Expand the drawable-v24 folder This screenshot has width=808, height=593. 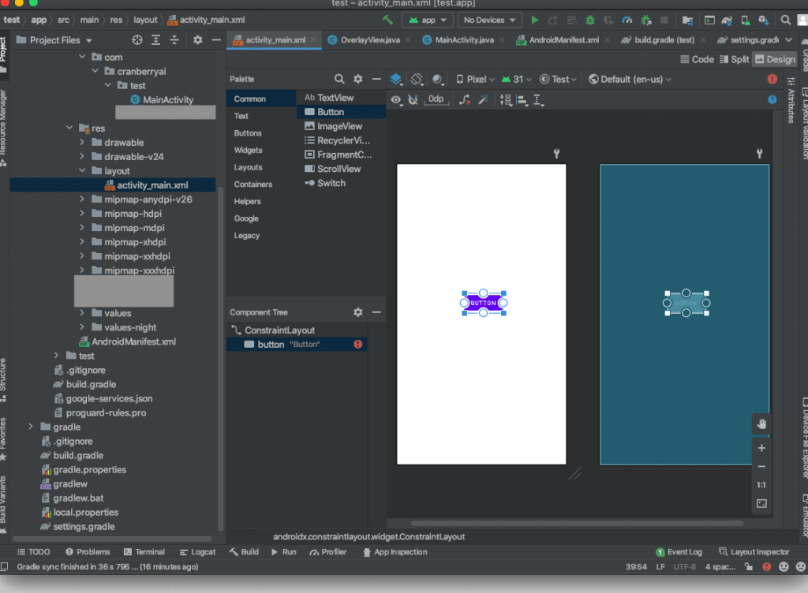click(x=82, y=156)
